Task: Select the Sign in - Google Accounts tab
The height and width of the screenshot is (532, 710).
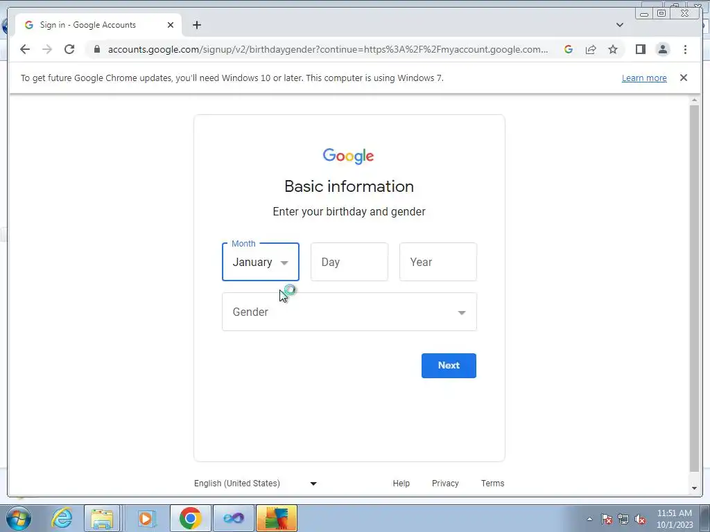Action: click(98, 25)
